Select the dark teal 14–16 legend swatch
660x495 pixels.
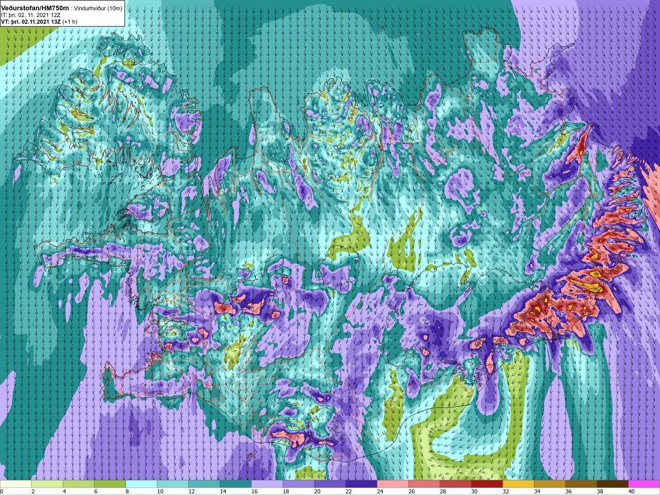[x=236, y=485]
